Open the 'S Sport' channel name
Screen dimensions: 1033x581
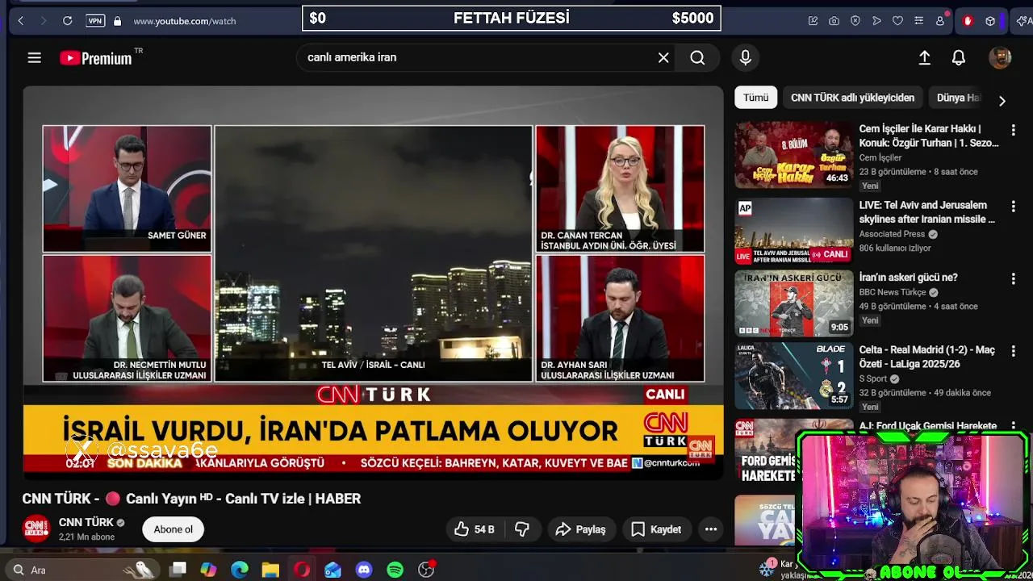pos(873,378)
